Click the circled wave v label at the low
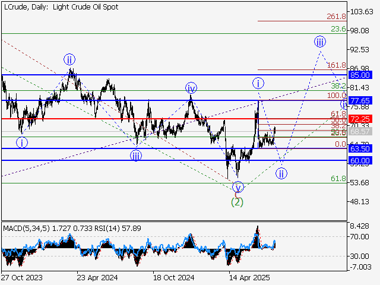The image size is (380, 285). pos(238,186)
